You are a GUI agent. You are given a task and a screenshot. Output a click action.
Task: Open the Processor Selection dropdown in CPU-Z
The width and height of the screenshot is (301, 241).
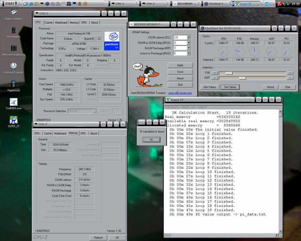click(x=95, y=111)
